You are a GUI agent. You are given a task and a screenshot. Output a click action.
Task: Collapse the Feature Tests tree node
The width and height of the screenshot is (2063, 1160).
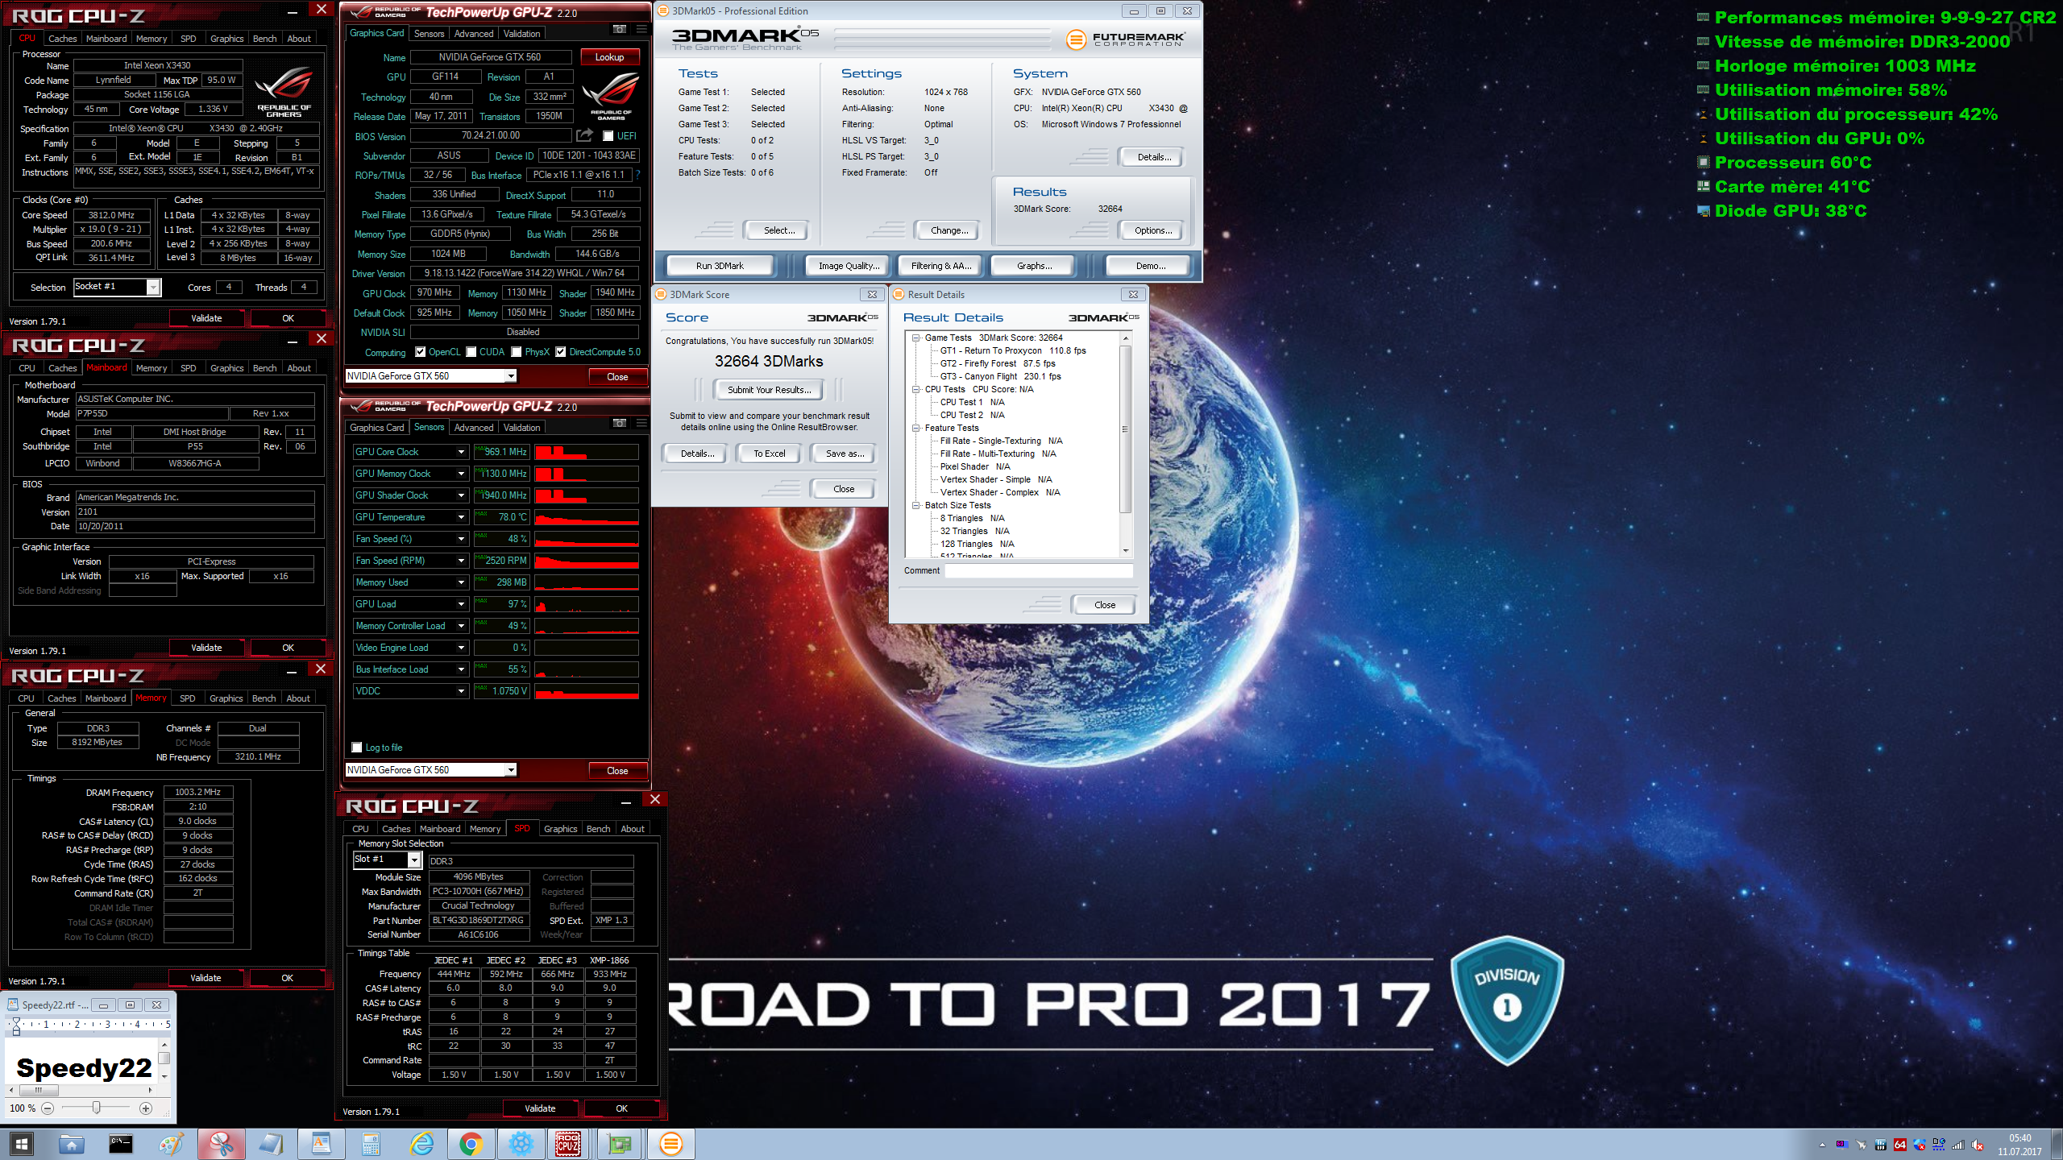[x=916, y=429]
